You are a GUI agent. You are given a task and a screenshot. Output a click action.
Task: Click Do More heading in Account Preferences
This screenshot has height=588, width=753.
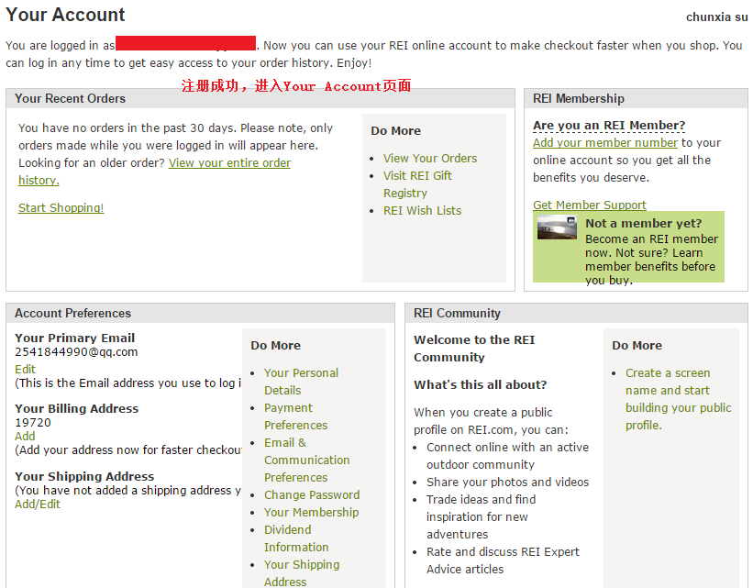click(276, 346)
